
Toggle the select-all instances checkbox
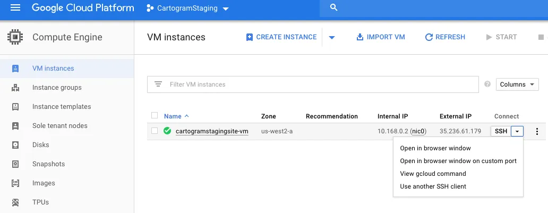point(155,115)
